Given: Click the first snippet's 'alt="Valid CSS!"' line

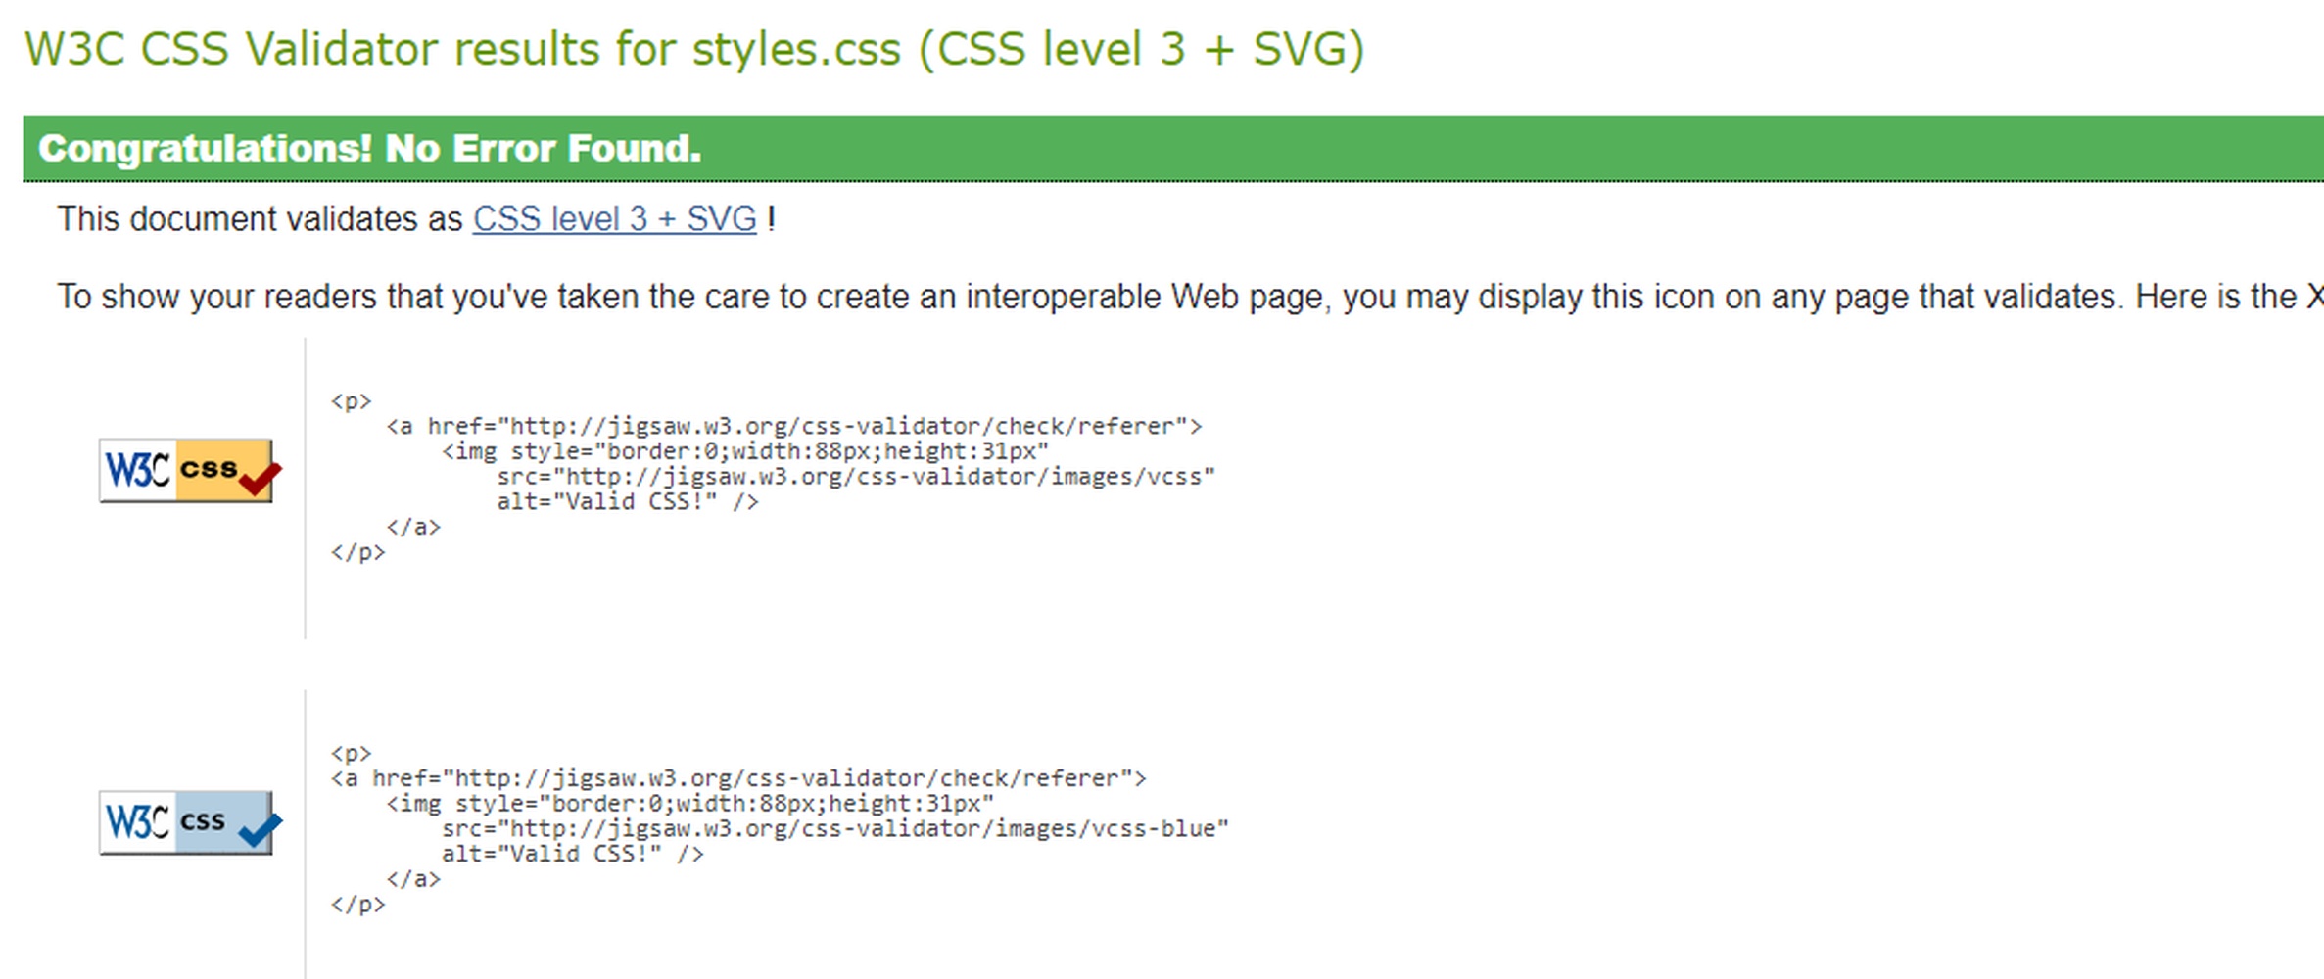Looking at the screenshot, I should pyautogui.click(x=627, y=501).
